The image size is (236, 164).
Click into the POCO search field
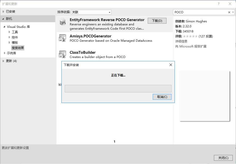200,12
